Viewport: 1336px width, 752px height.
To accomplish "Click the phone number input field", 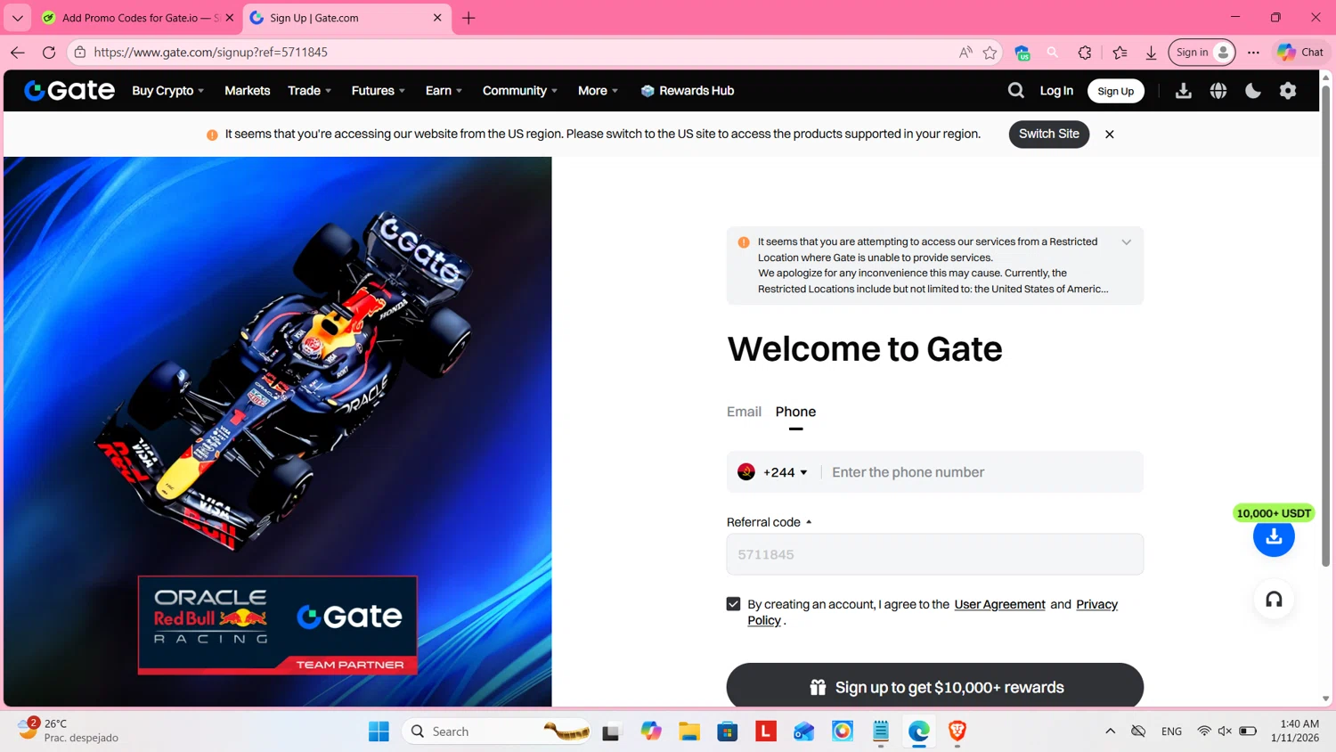I will [982, 472].
